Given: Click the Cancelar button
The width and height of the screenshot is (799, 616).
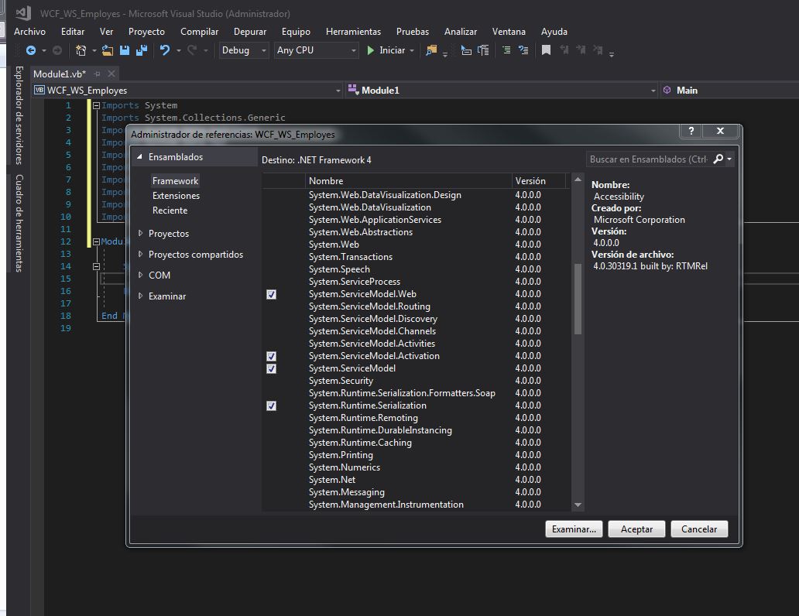Looking at the screenshot, I should [699, 529].
